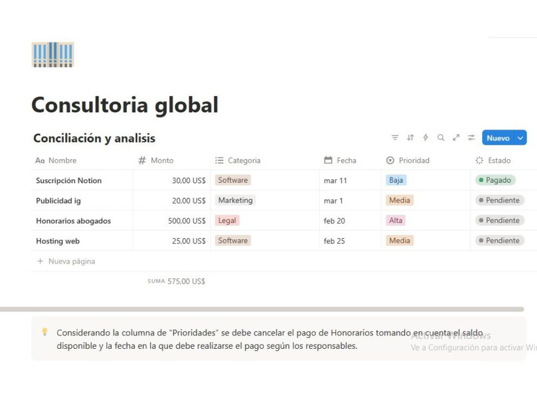537x403 pixels.
Task: Change the Pagado status
Action: point(495,180)
